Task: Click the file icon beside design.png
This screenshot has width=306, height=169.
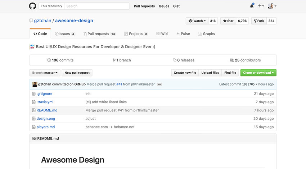Action: click(34, 119)
